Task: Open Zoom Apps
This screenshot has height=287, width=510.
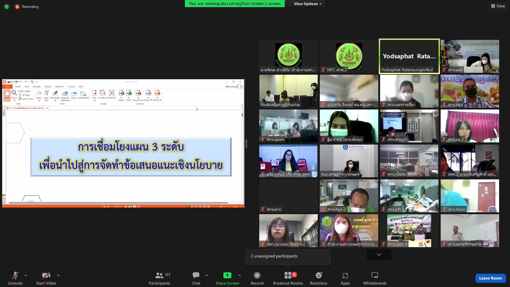Action: (x=345, y=278)
